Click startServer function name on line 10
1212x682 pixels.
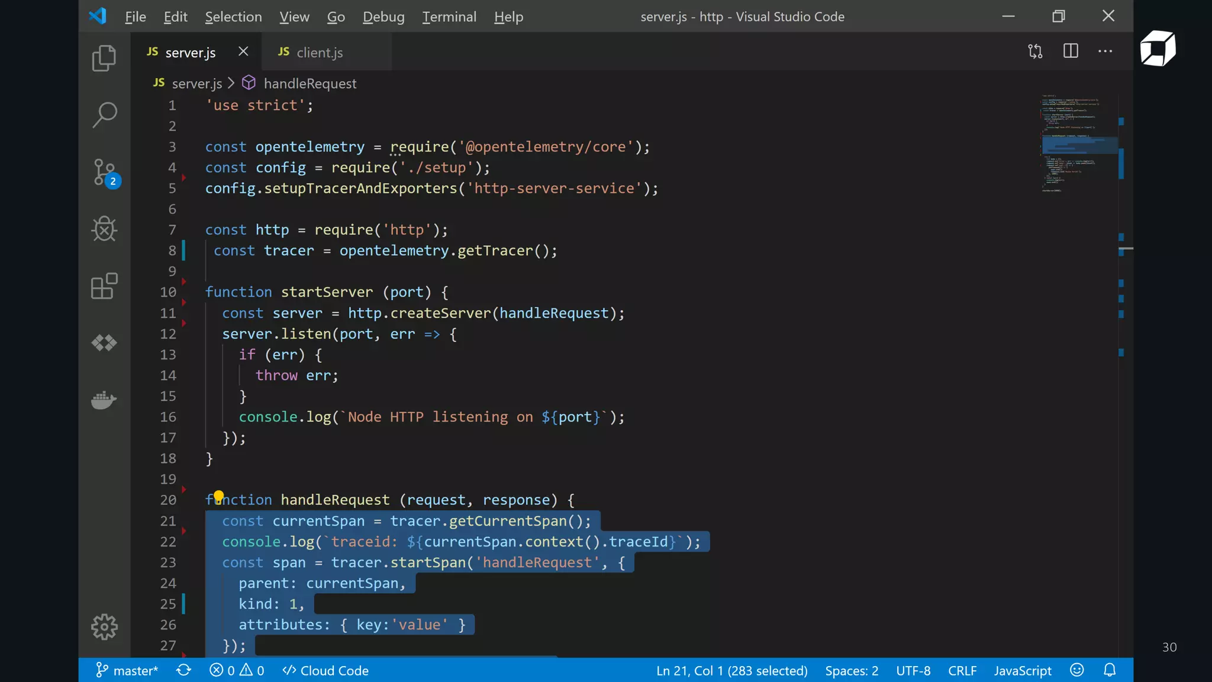pyautogui.click(x=327, y=292)
